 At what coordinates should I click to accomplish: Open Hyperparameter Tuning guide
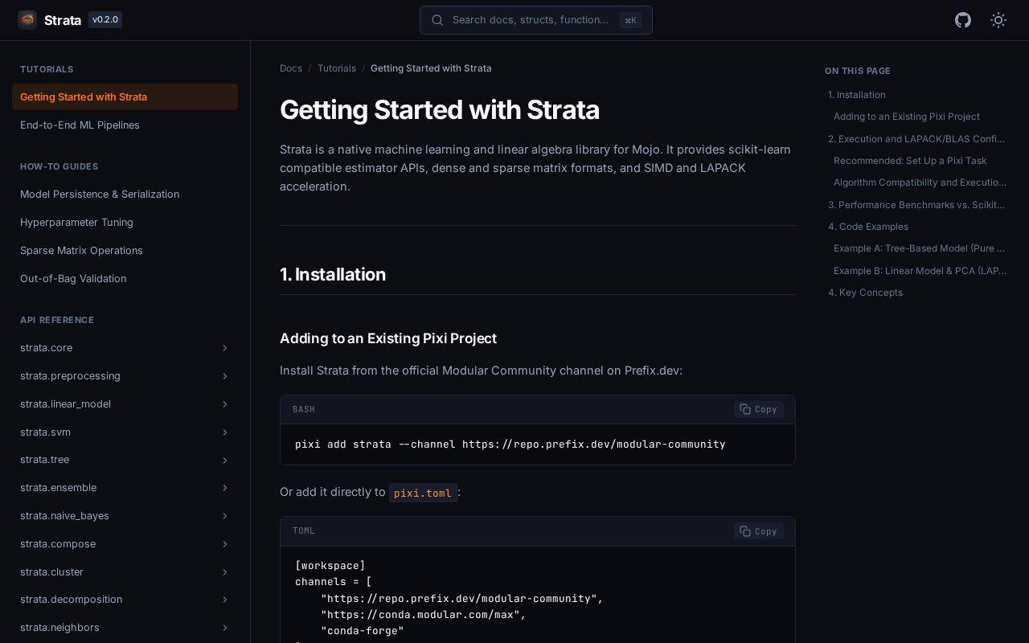(125, 222)
